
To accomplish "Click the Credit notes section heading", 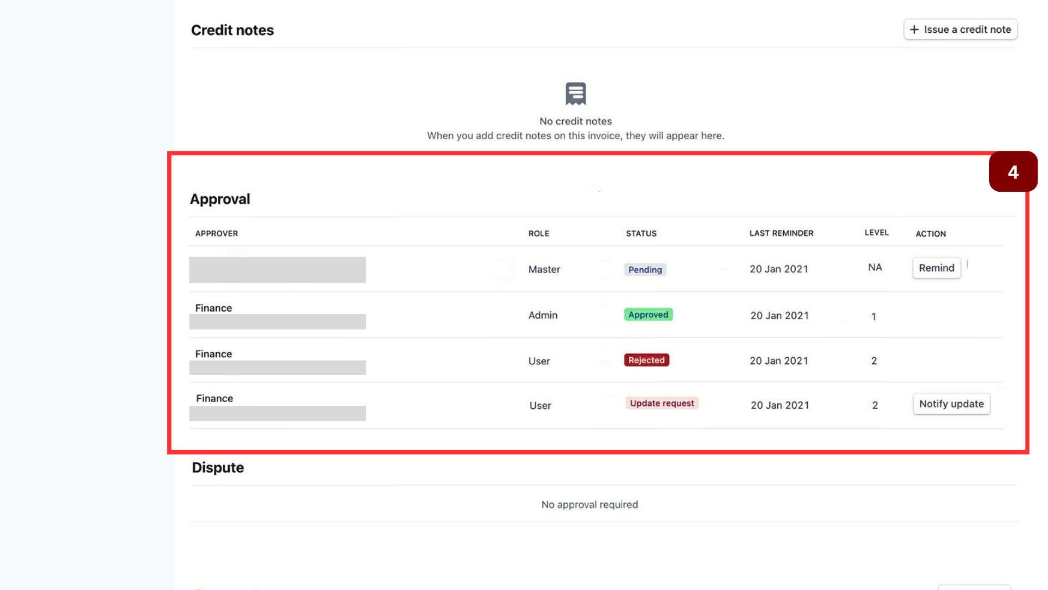I will (x=232, y=30).
